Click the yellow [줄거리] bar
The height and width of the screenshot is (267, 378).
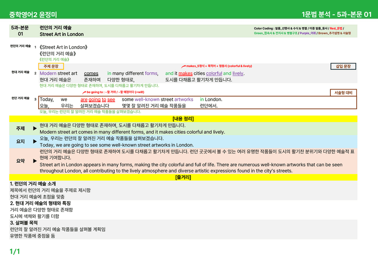[x=183, y=177]
